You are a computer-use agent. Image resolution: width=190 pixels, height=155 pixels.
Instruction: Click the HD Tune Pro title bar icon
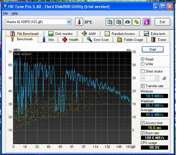point(4,6)
